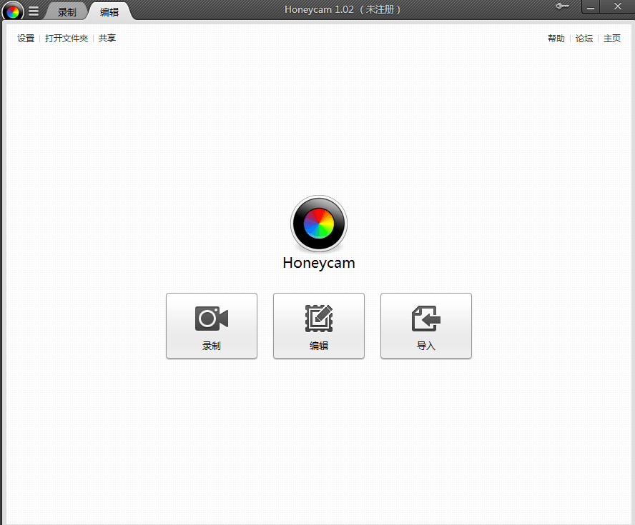The image size is (635, 525).
Task: Click the key registration icon
Action: pyautogui.click(x=562, y=6)
